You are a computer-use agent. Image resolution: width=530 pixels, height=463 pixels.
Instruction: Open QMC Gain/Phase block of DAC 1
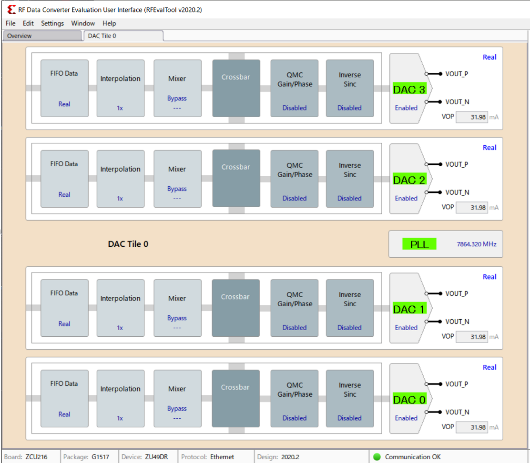(295, 308)
